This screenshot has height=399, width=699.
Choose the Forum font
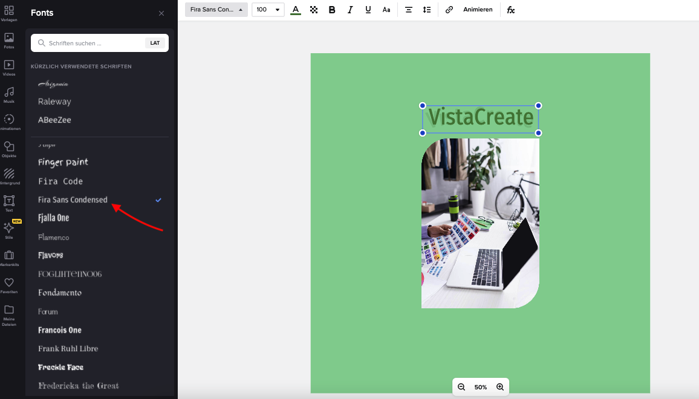[x=48, y=311]
